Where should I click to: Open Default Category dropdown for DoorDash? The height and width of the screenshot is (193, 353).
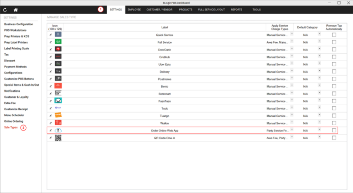pos(319,49)
